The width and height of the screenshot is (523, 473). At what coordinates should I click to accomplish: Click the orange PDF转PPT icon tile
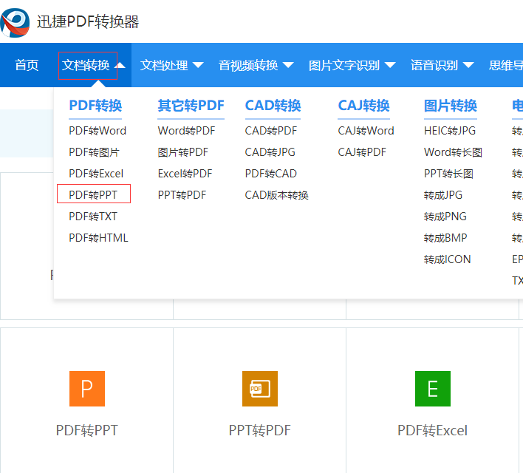click(x=87, y=389)
